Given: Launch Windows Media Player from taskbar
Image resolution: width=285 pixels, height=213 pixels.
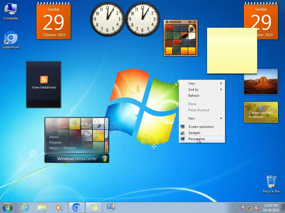Looking at the screenshot, I should pos(59,207).
